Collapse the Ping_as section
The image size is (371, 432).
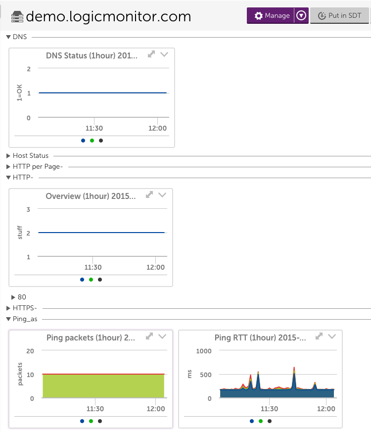pyautogui.click(x=8, y=319)
